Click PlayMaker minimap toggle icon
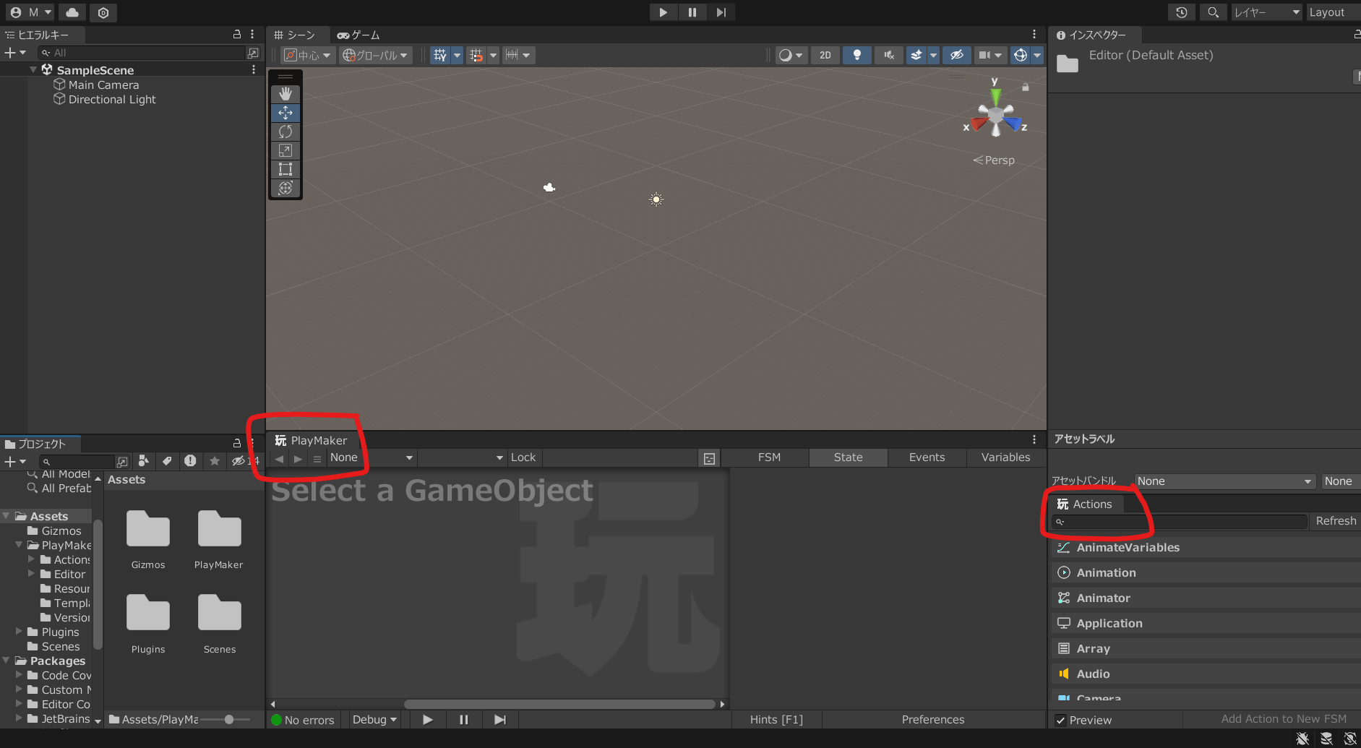 click(710, 458)
